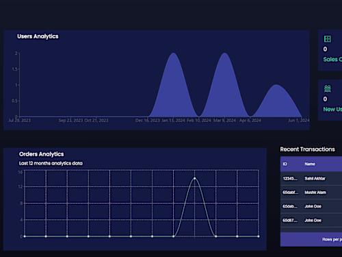Click the ID cell starting with 65d87
This screenshot has height=257, width=342.
click(x=290, y=220)
